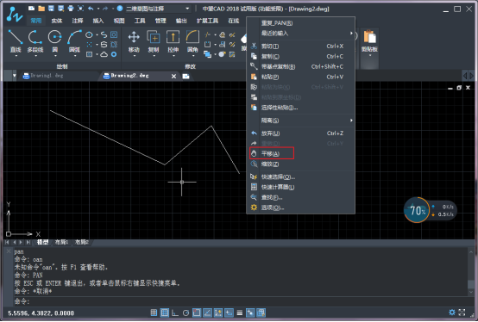This screenshot has height=322, width=478.
Task: Expand the 最近的输入 submenu
Action: (x=300, y=33)
